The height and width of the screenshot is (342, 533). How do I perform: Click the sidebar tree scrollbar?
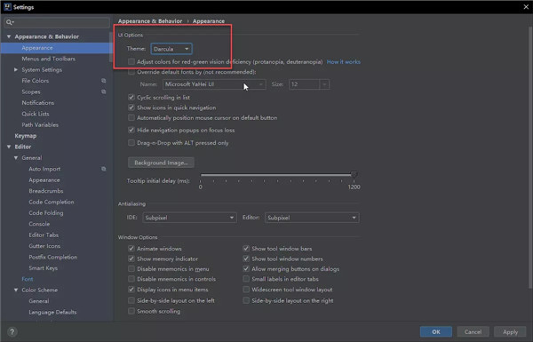(111, 48)
